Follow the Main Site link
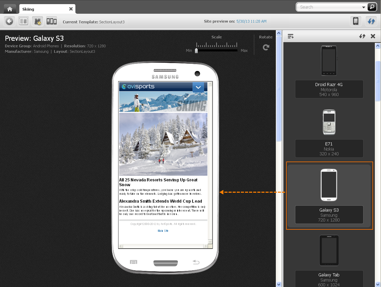381x287 pixels. point(163,231)
